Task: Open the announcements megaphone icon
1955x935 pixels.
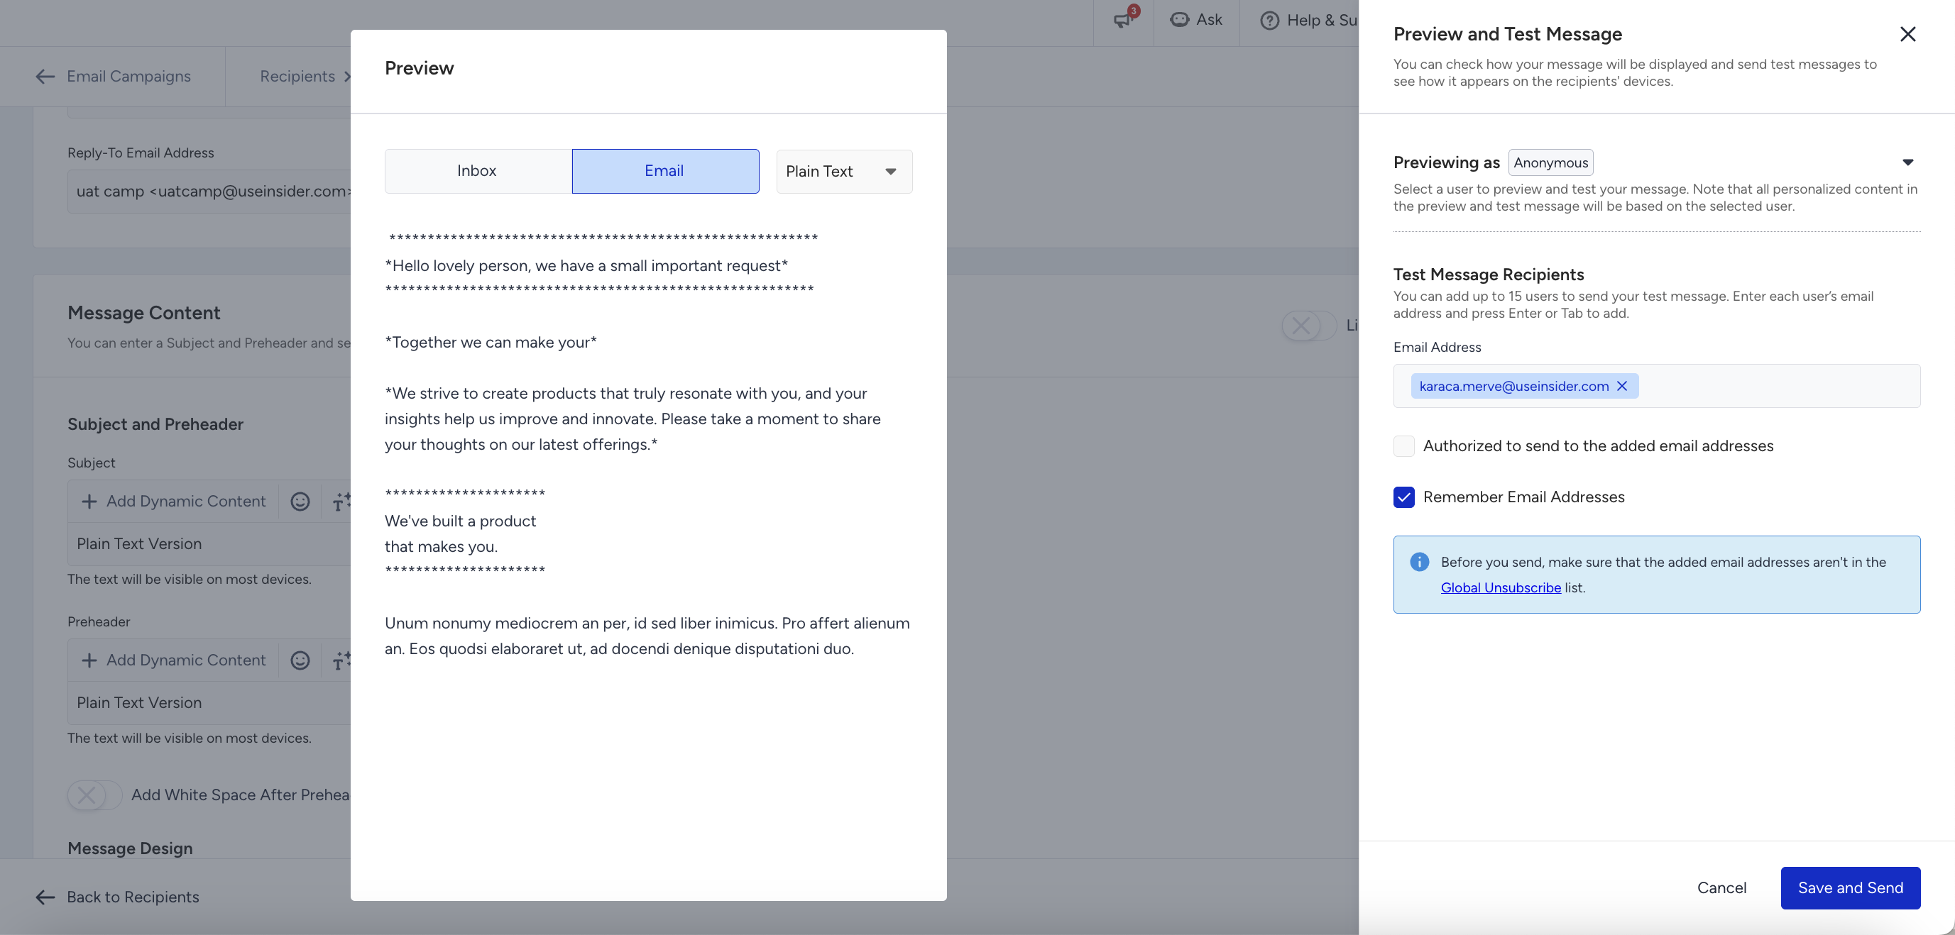Action: (x=1122, y=20)
